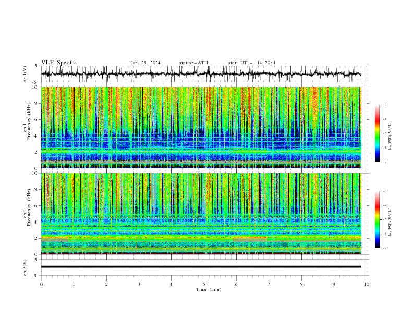
Task: Click time axis tick label '0'
Action: 41,284
